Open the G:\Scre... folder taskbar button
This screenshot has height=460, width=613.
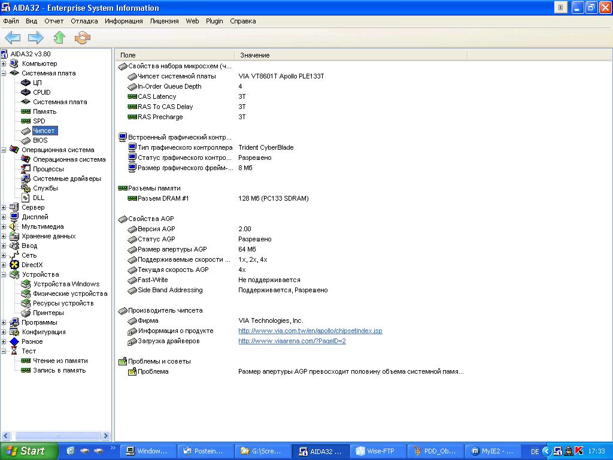(263, 452)
